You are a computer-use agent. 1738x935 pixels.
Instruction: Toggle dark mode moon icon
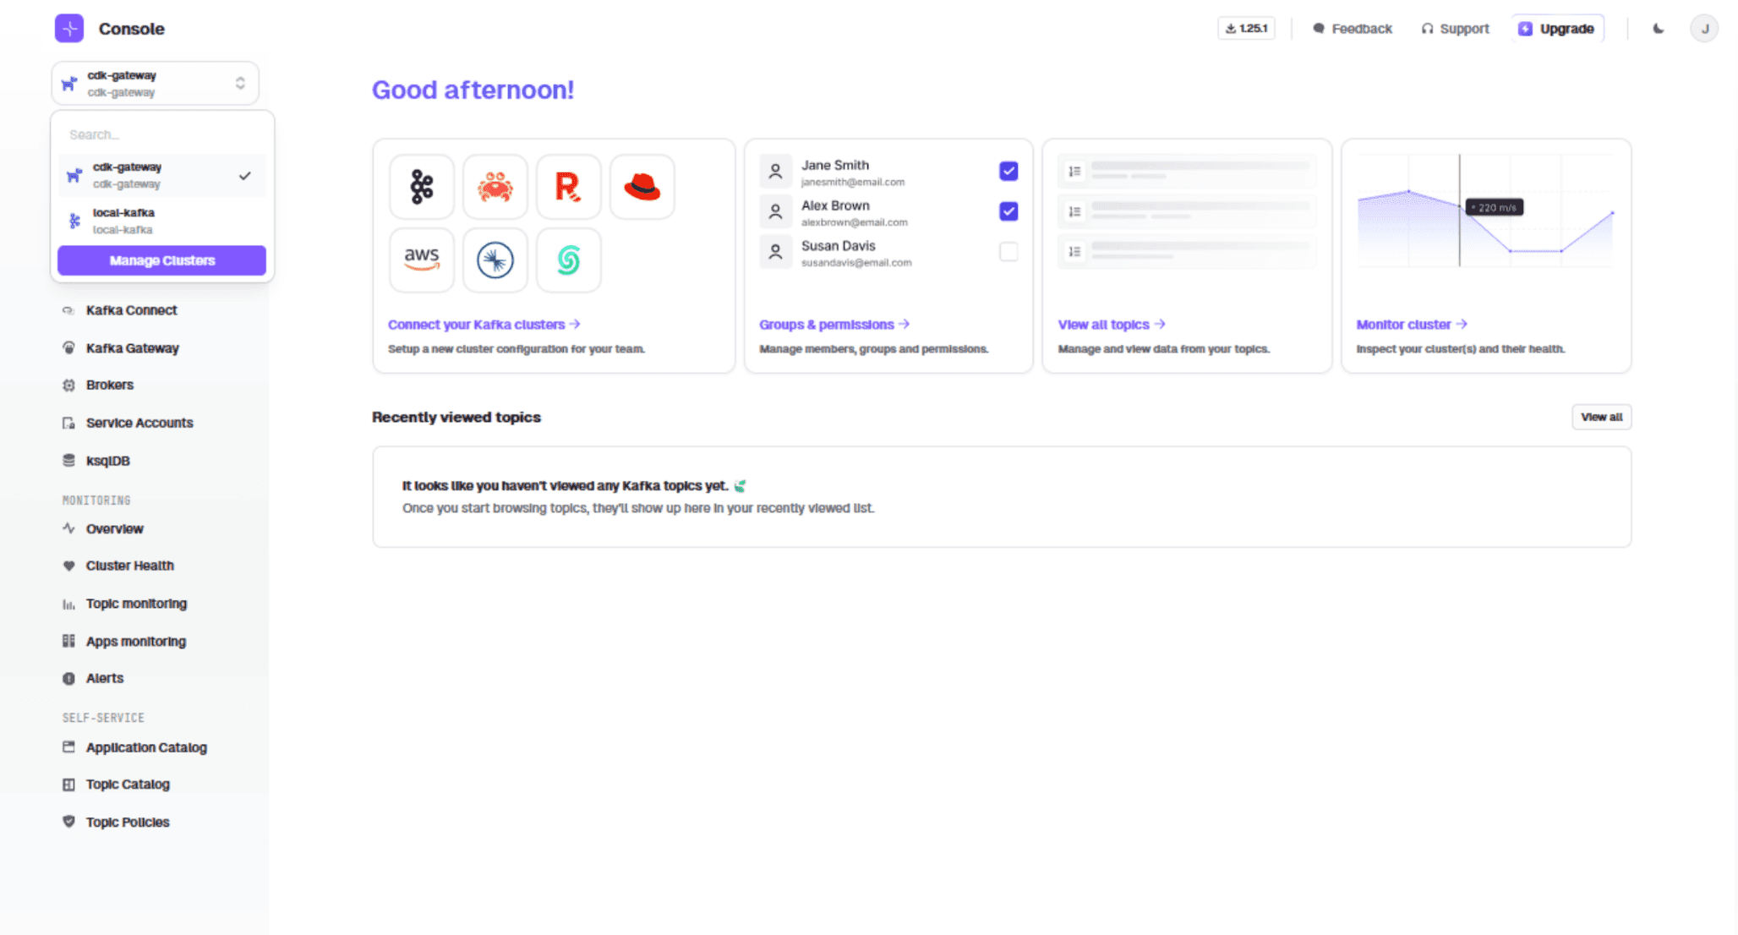[1659, 29]
